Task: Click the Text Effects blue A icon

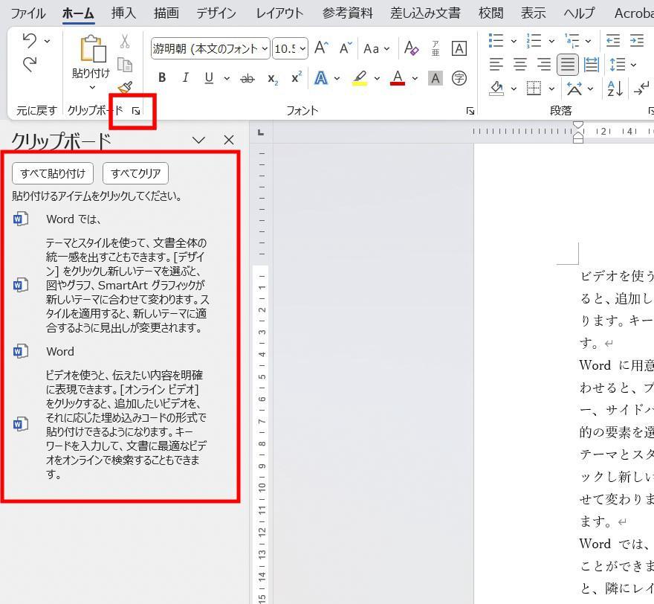Action: (321, 78)
